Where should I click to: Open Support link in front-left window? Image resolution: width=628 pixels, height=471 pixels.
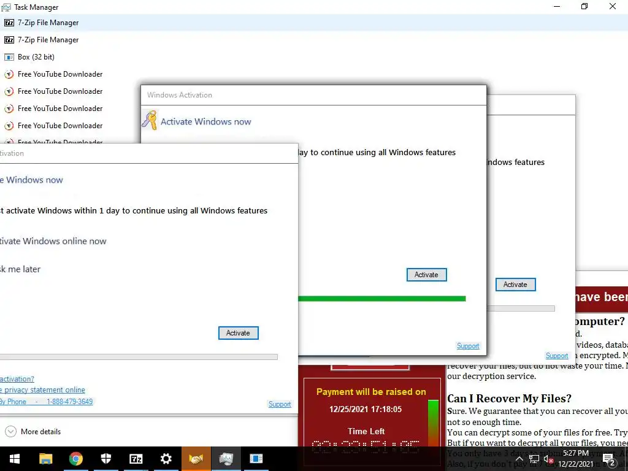point(280,404)
